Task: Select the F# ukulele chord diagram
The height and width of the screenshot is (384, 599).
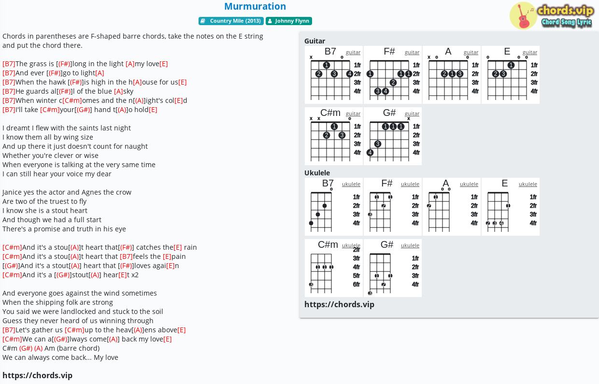Action: (393, 207)
